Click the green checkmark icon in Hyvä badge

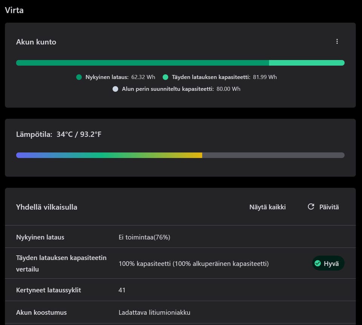click(318, 263)
